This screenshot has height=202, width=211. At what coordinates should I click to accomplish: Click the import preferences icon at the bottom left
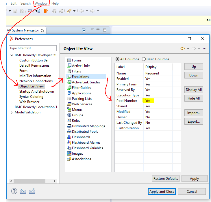[23, 191]
